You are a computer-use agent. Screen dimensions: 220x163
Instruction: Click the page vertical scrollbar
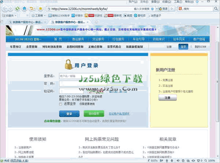218,82
